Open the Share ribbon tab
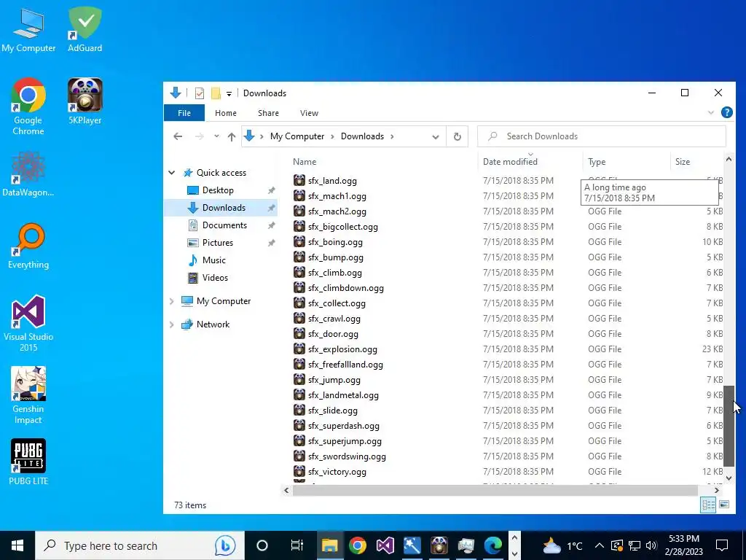 (268, 113)
